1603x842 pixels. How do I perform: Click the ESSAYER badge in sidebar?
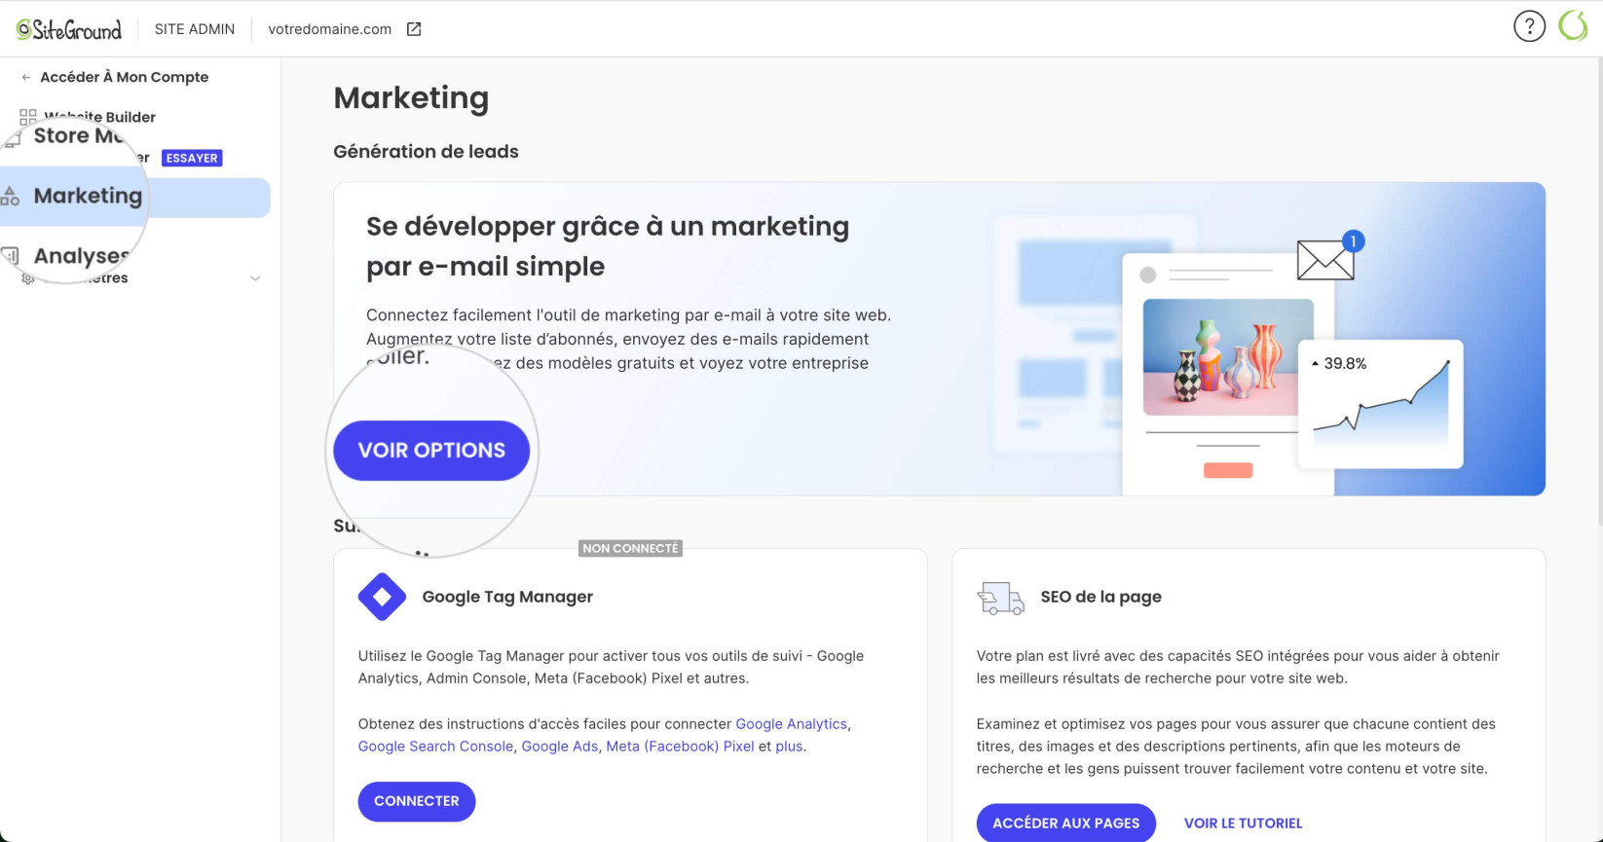(192, 158)
